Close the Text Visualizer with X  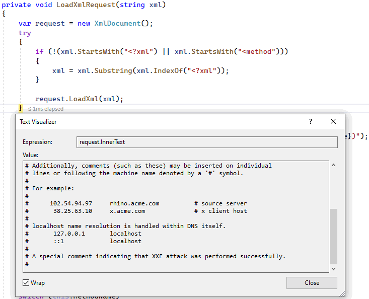(x=333, y=121)
